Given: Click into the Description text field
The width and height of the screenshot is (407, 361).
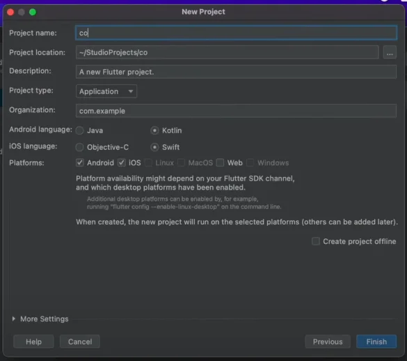Looking at the screenshot, I should (236, 72).
